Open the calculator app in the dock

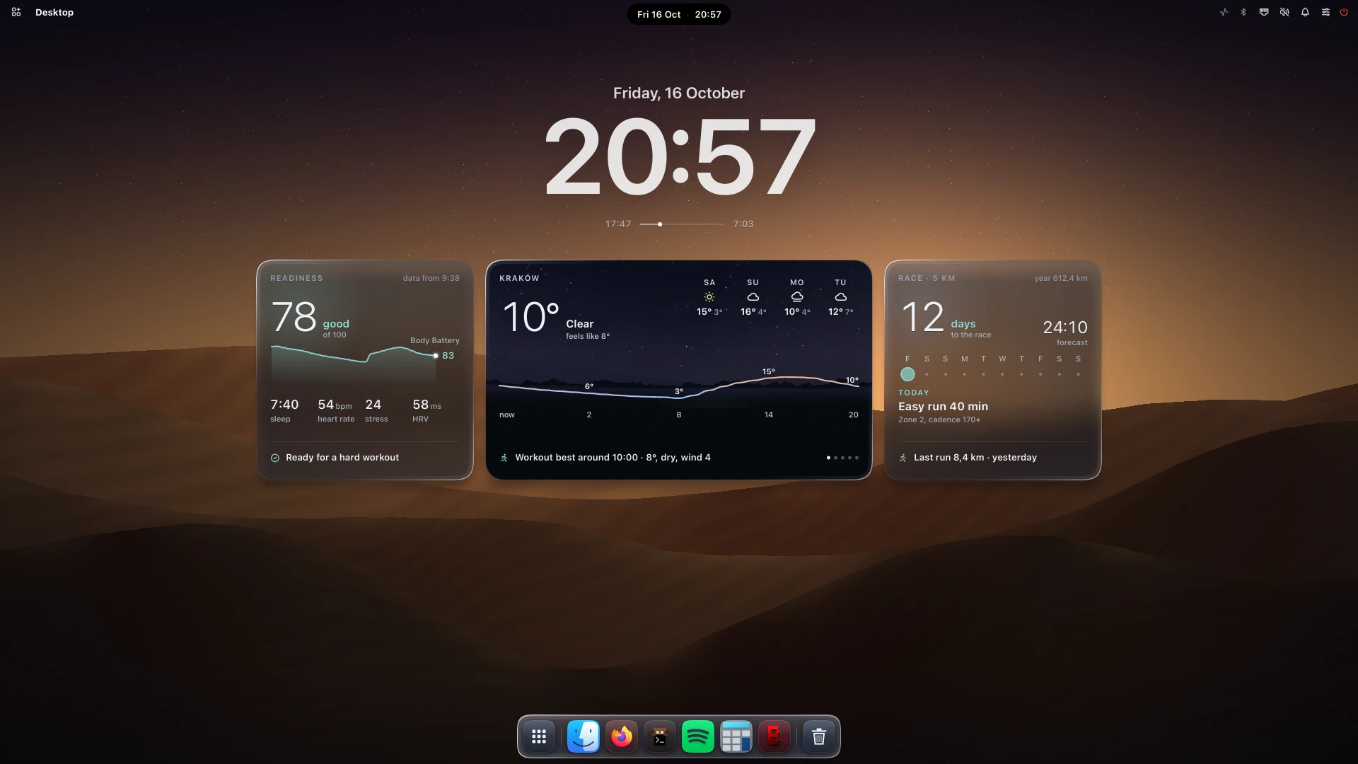(736, 737)
